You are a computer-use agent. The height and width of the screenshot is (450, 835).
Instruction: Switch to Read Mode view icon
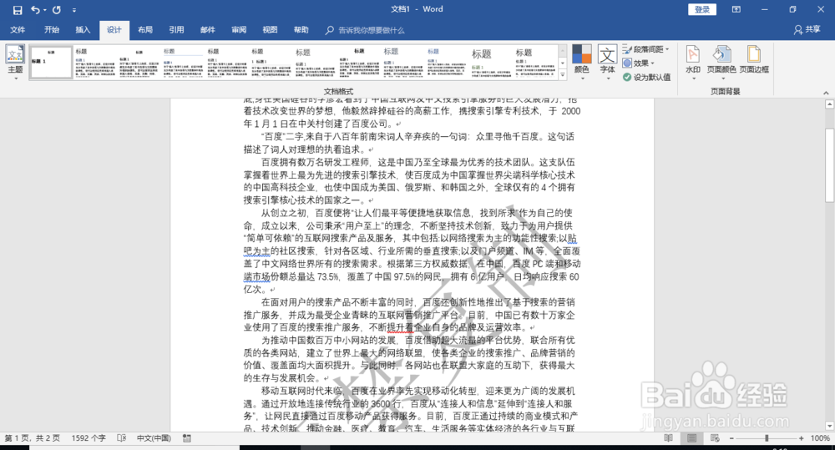(669, 438)
